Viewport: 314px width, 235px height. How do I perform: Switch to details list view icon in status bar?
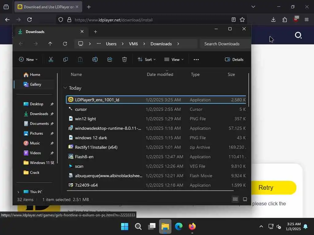point(235,199)
